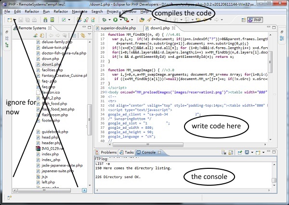Image resolution: width=289 pixels, height=205 pixels.
Task: Click the Clear Console icon
Action: pyautogui.click(x=224, y=152)
